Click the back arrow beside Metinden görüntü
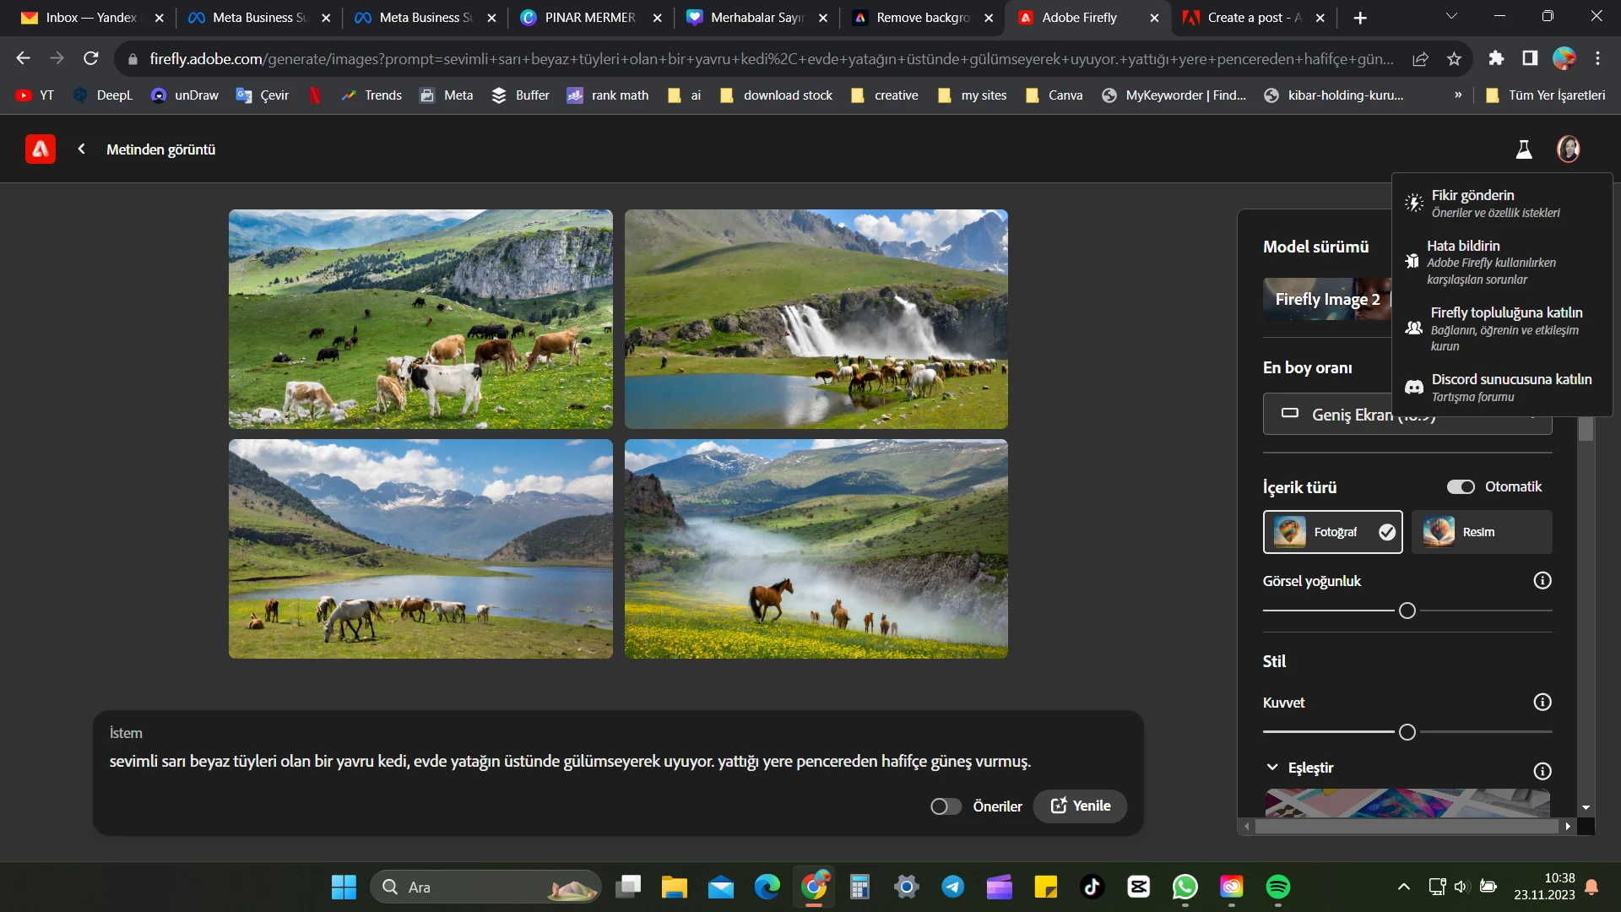The image size is (1621, 912). [x=81, y=149]
